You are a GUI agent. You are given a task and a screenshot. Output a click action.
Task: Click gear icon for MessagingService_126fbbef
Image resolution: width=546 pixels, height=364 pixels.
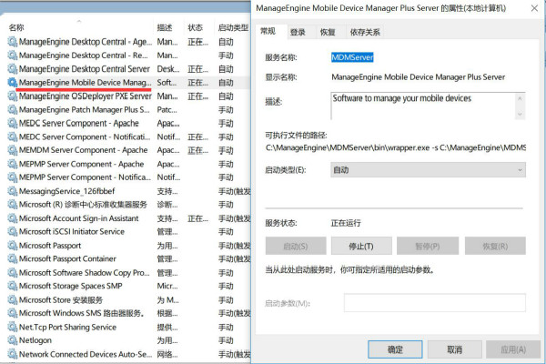pyautogui.click(x=13, y=191)
